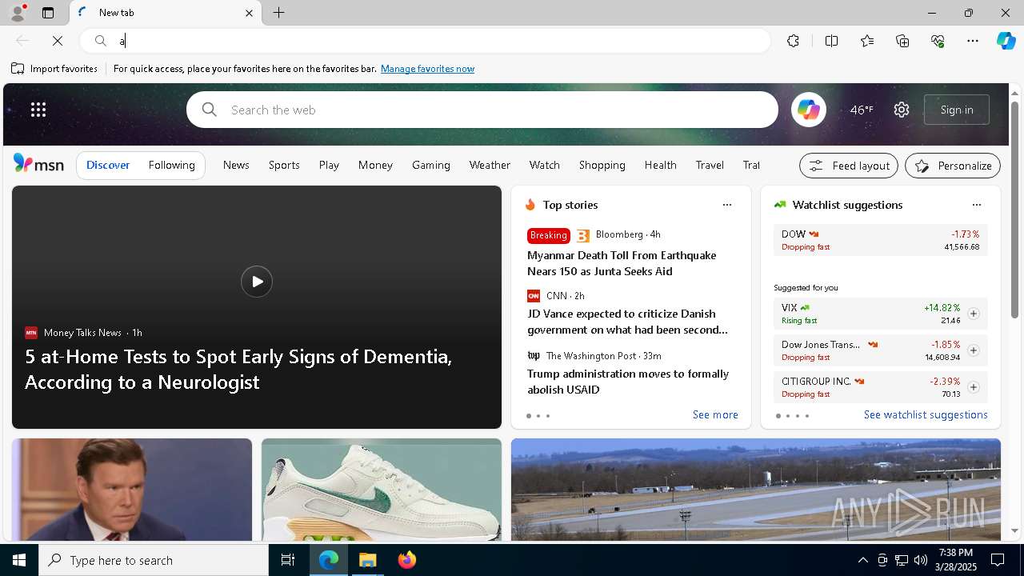Open the DOW quote row
The height and width of the screenshot is (576, 1024).
coord(881,240)
